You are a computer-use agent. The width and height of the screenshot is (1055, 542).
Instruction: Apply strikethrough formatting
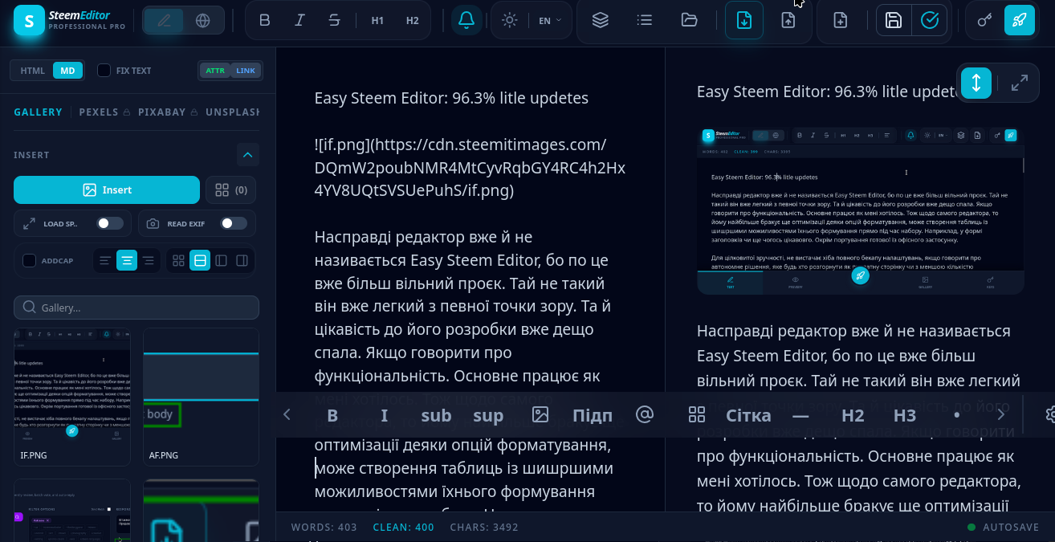tap(335, 21)
